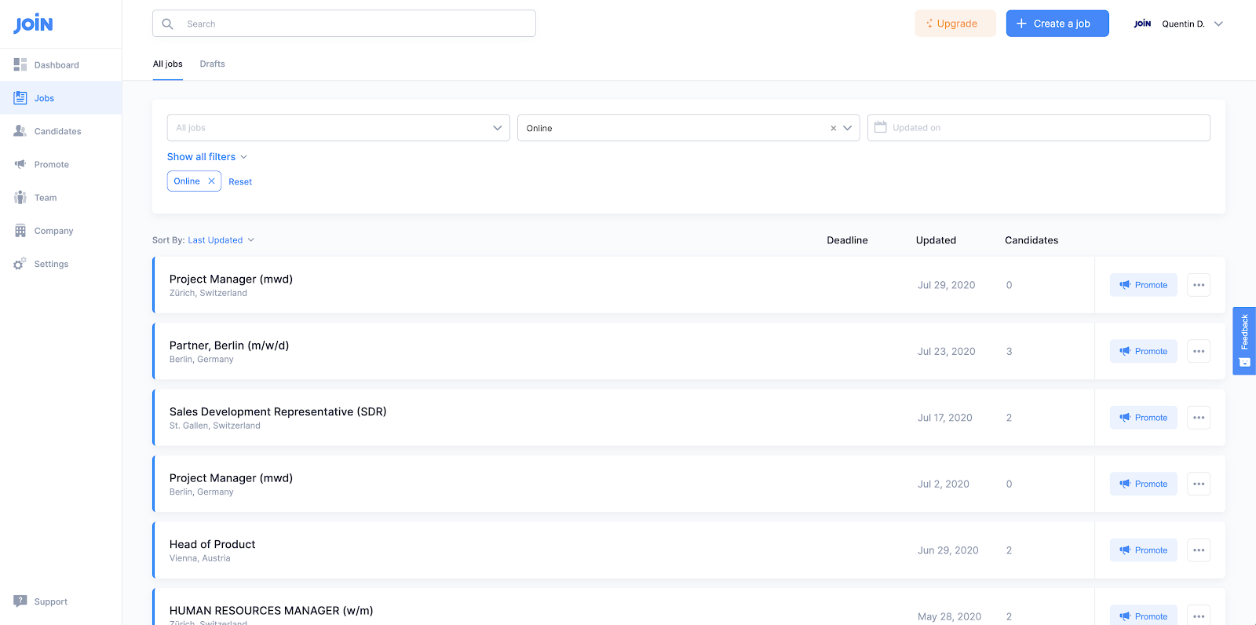Click the Create a job button
Image resolution: width=1256 pixels, height=625 pixels.
(1057, 24)
